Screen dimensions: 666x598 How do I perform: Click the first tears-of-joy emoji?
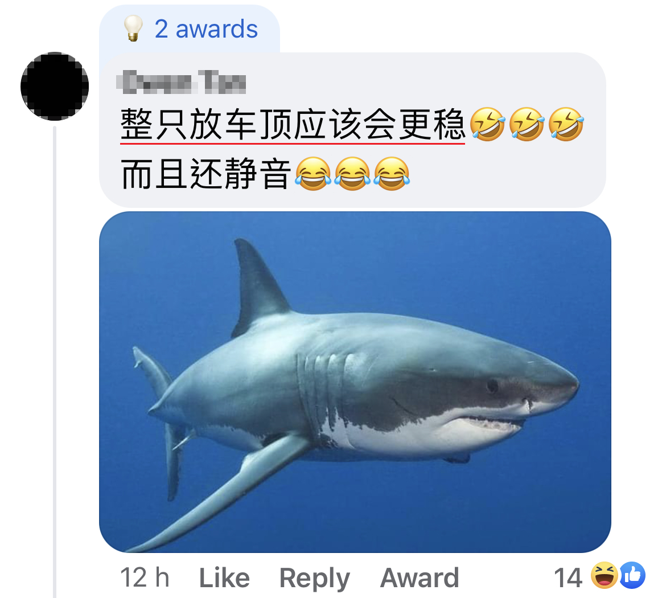pos(313,173)
